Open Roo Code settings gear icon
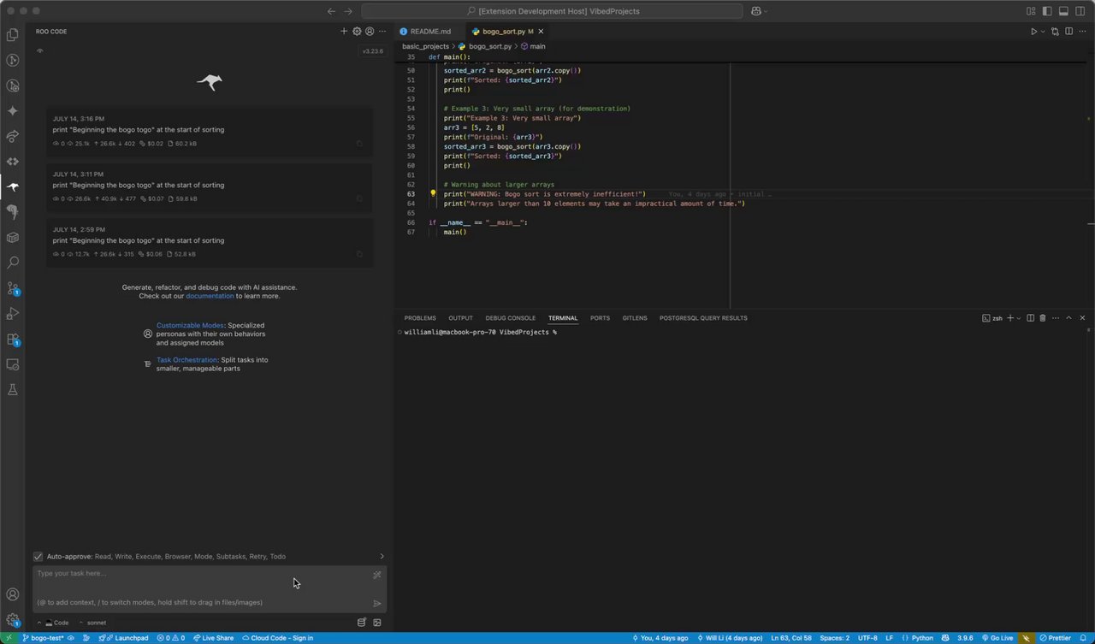This screenshot has height=644, width=1095. pos(357,32)
